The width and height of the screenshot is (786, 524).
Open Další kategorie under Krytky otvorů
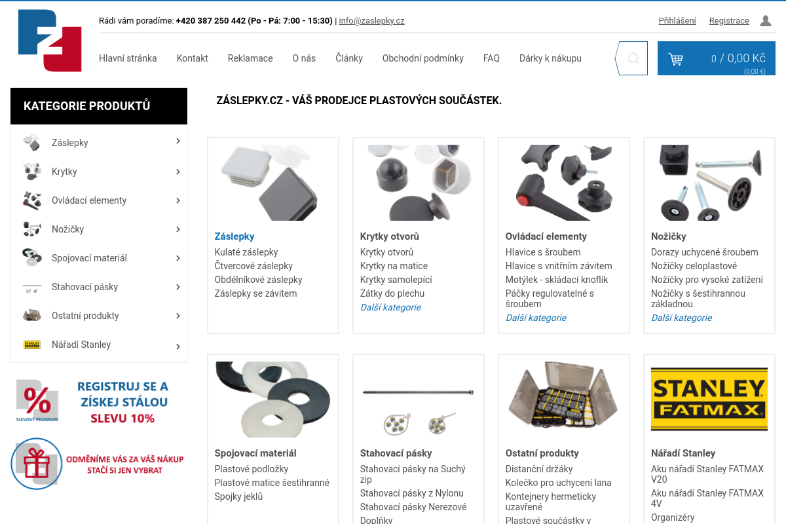390,307
